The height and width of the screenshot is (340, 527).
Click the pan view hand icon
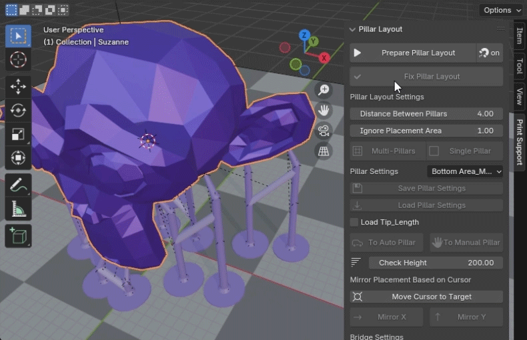coord(324,110)
